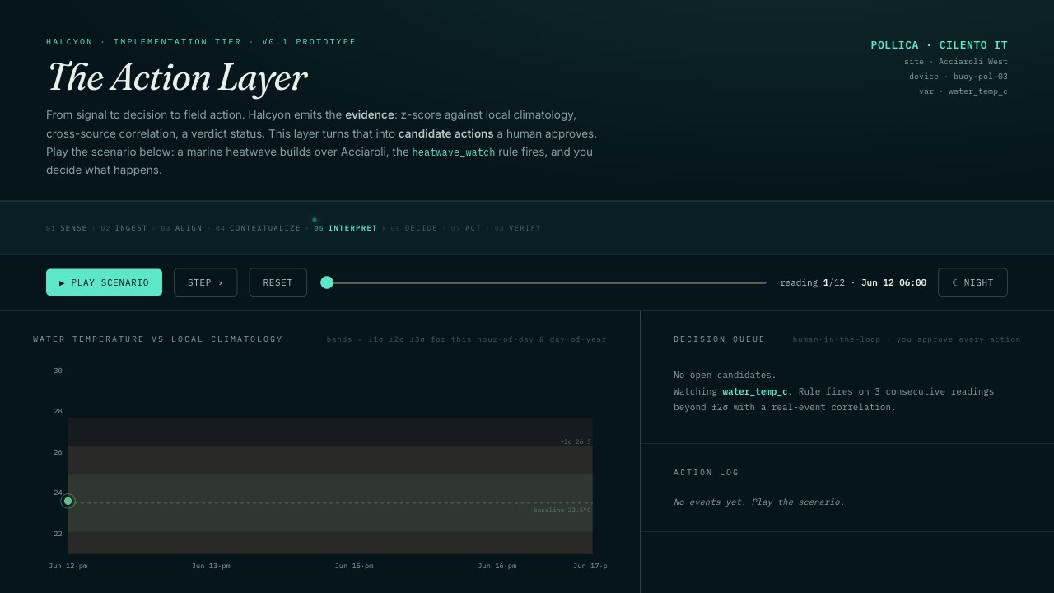Select the 03 Align stage
Screen dimensions: 1054x593
click(x=182, y=228)
